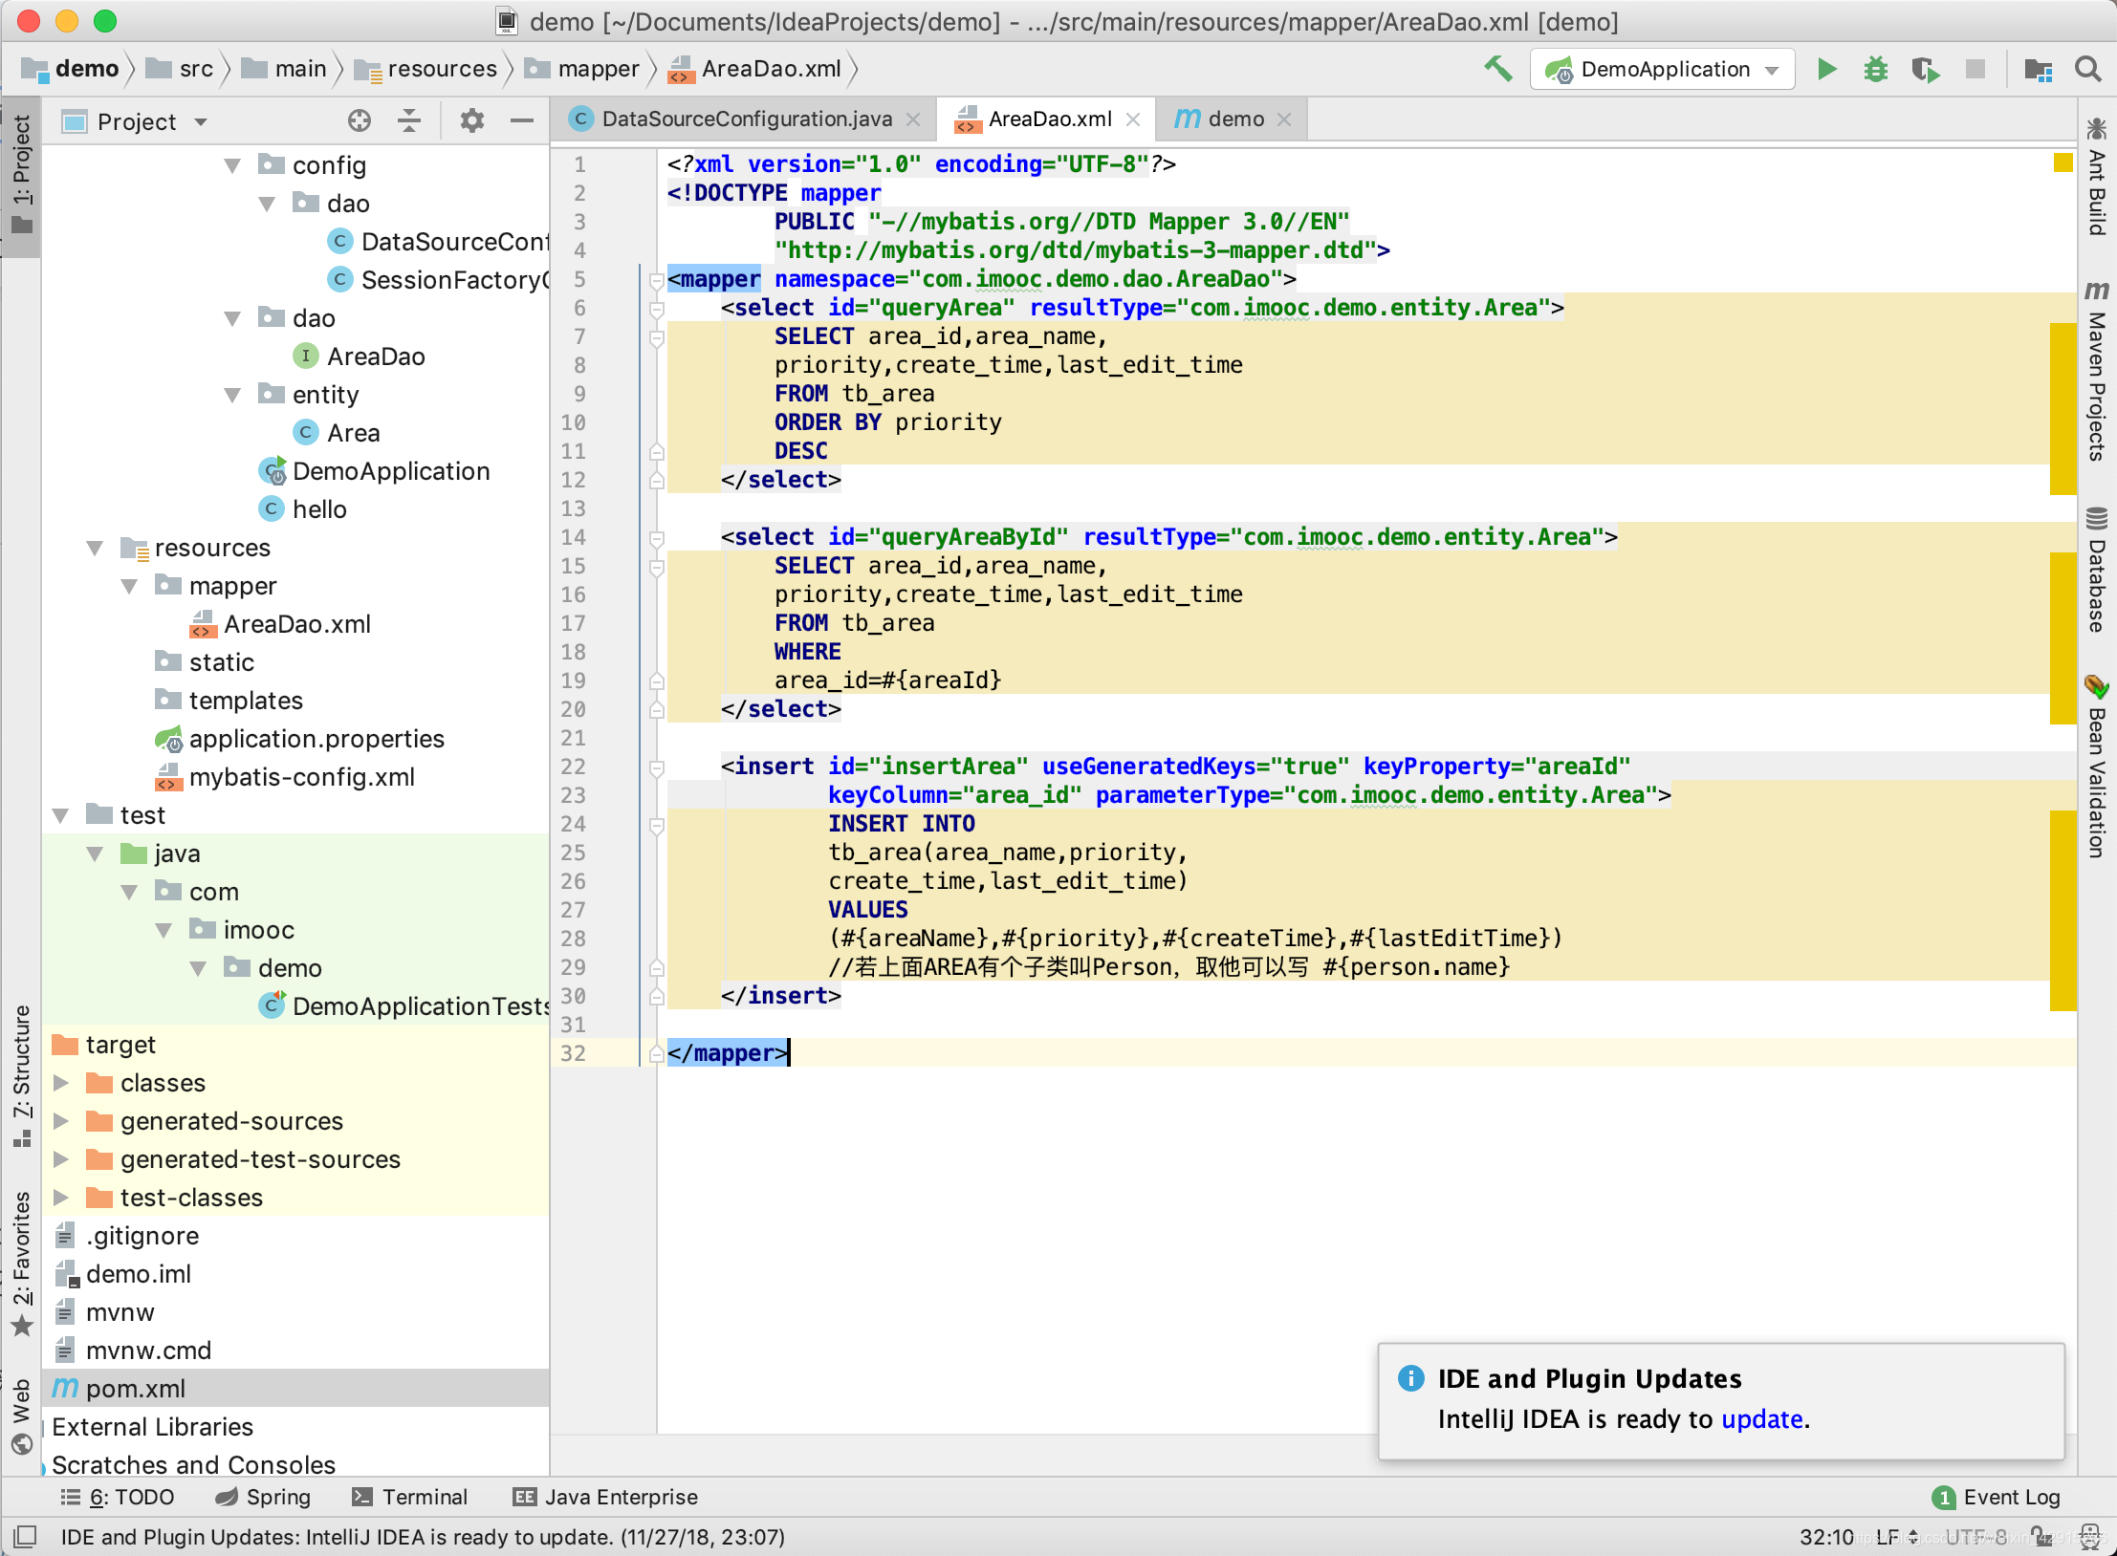Click the demo breadcrumb in the navigation bar

71,69
